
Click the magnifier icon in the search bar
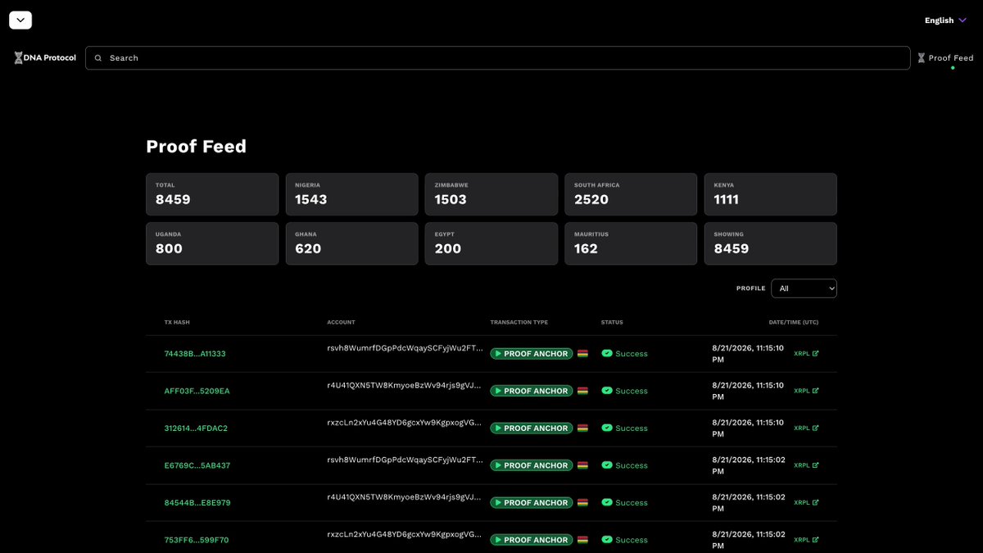coord(98,58)
